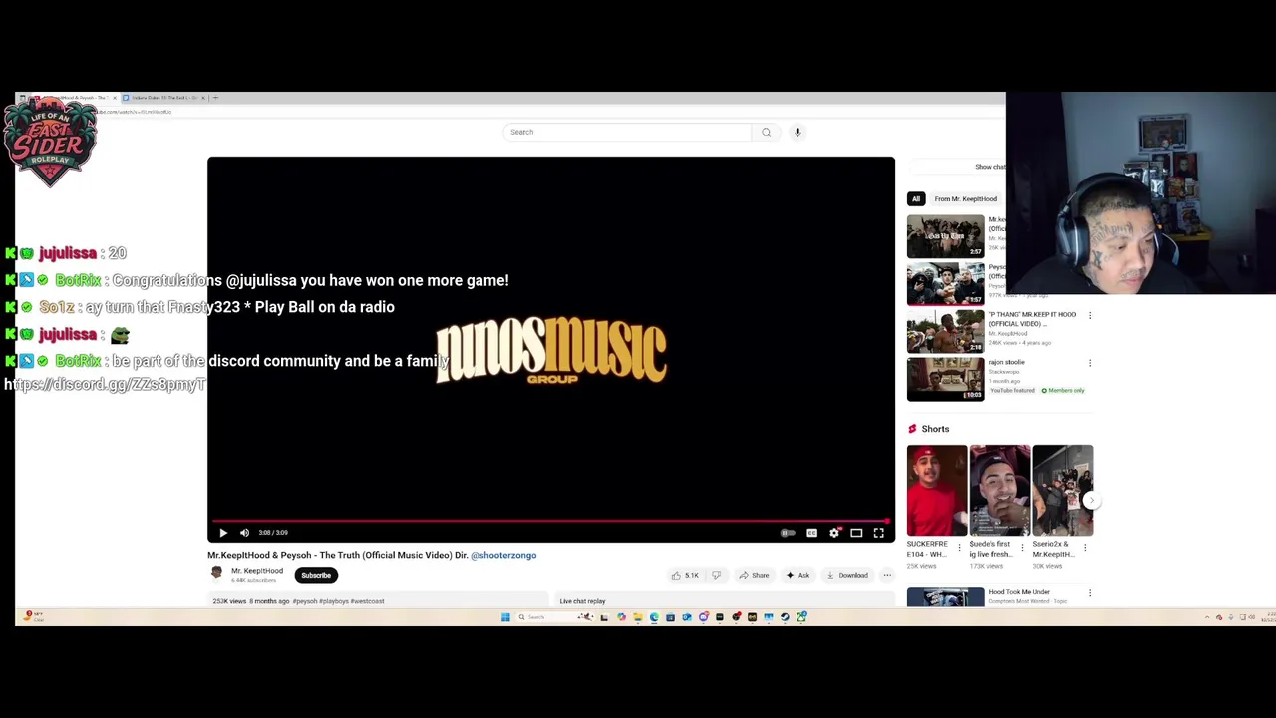The width and height of the screenshot is (1276, 718).
Task: Open a new browser tab plus button
Action: (215, 98)
